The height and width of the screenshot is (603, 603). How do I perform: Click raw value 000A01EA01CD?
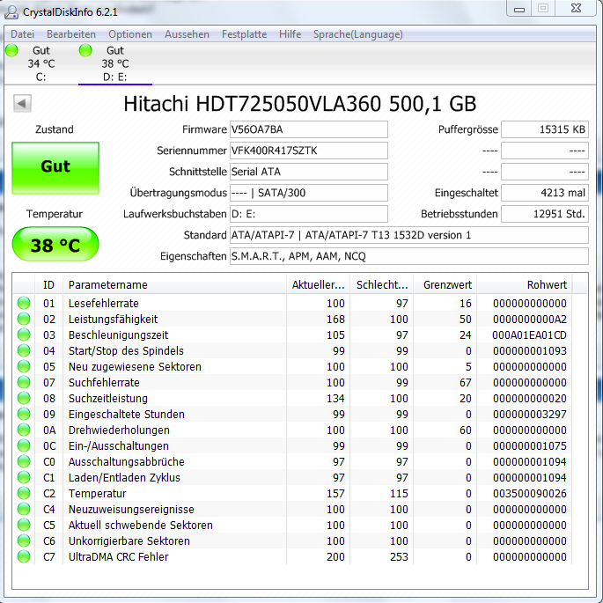(x=530, y=335)
